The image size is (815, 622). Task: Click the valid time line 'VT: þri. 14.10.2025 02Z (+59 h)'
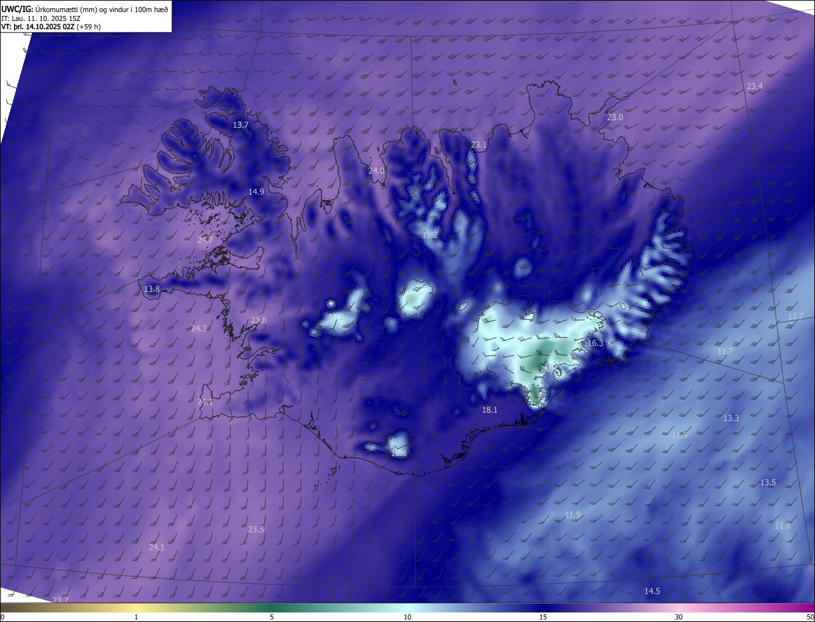click(x=51, y=27)
